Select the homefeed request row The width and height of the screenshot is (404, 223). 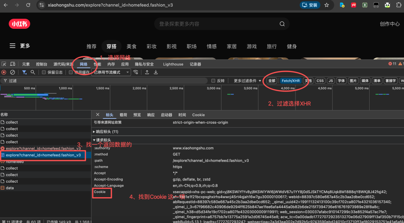(46, 162)
